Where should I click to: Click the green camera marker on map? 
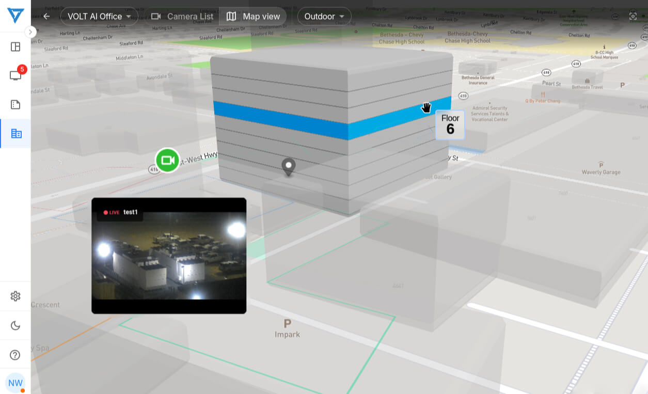tap(167, 160)
